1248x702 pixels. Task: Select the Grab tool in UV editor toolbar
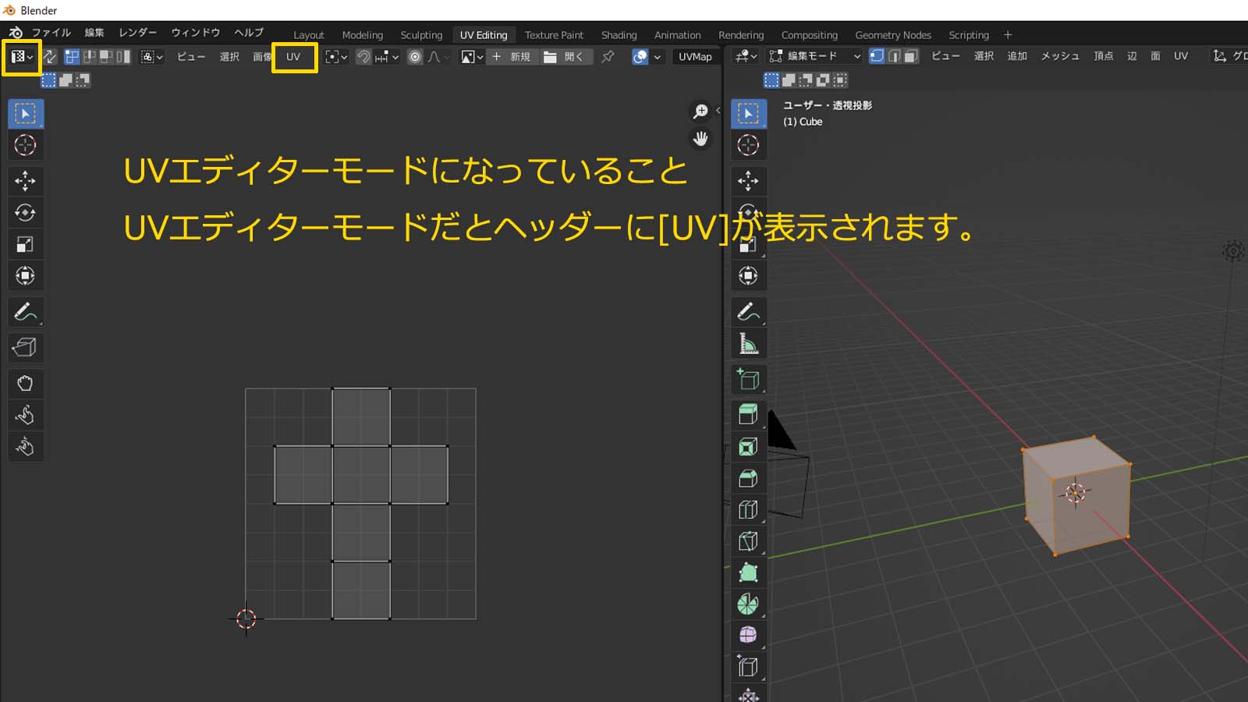25,383
